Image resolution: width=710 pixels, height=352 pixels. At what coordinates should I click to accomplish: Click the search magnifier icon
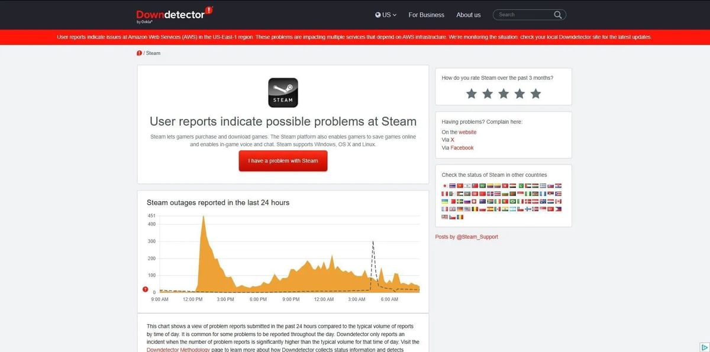557,14
